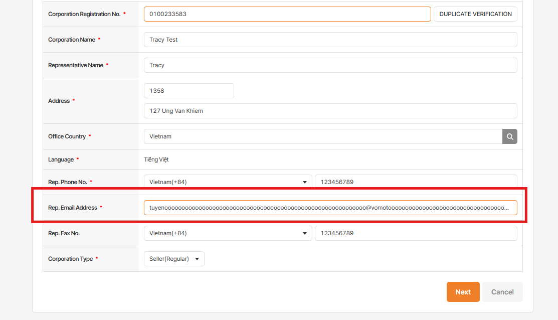The height and width of the screenshot is (320, 558).
Task: Click the Address label
Action: (x=59, y=101)
